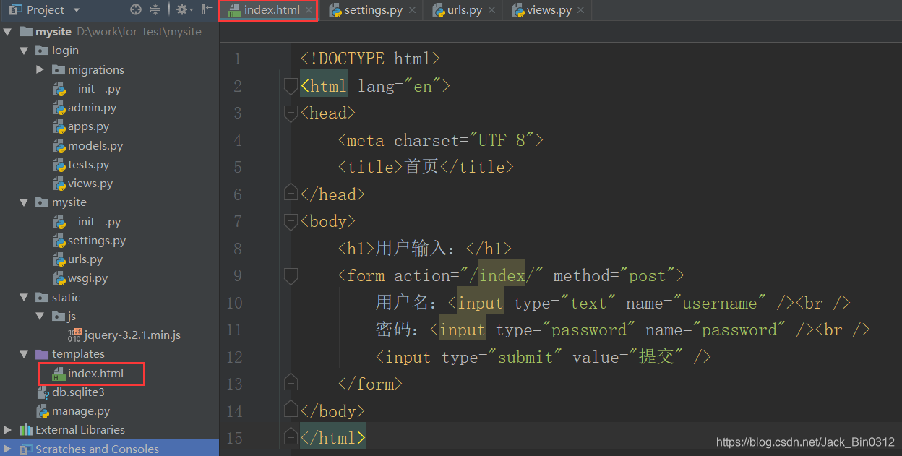The height and width of the screenshot is (456, 902).
Task: Click the static folder icon
Action: tap(43, 297)
